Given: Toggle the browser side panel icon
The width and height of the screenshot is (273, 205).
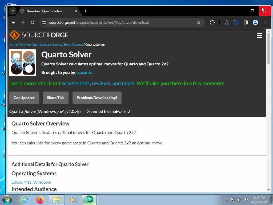Looking at the screenshot, I should (x=246, y=22).
